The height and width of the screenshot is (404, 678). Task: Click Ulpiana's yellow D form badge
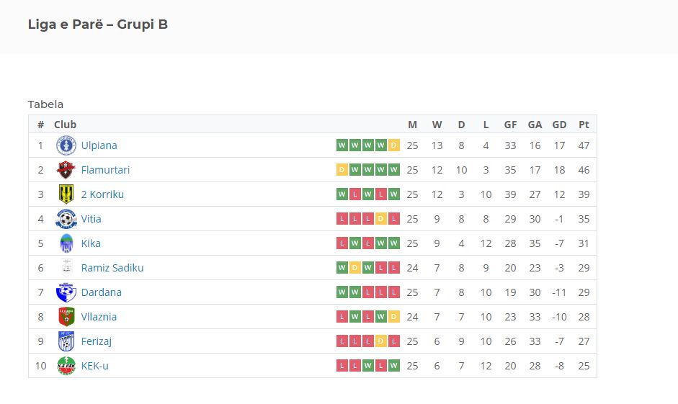tap(393, 145)
